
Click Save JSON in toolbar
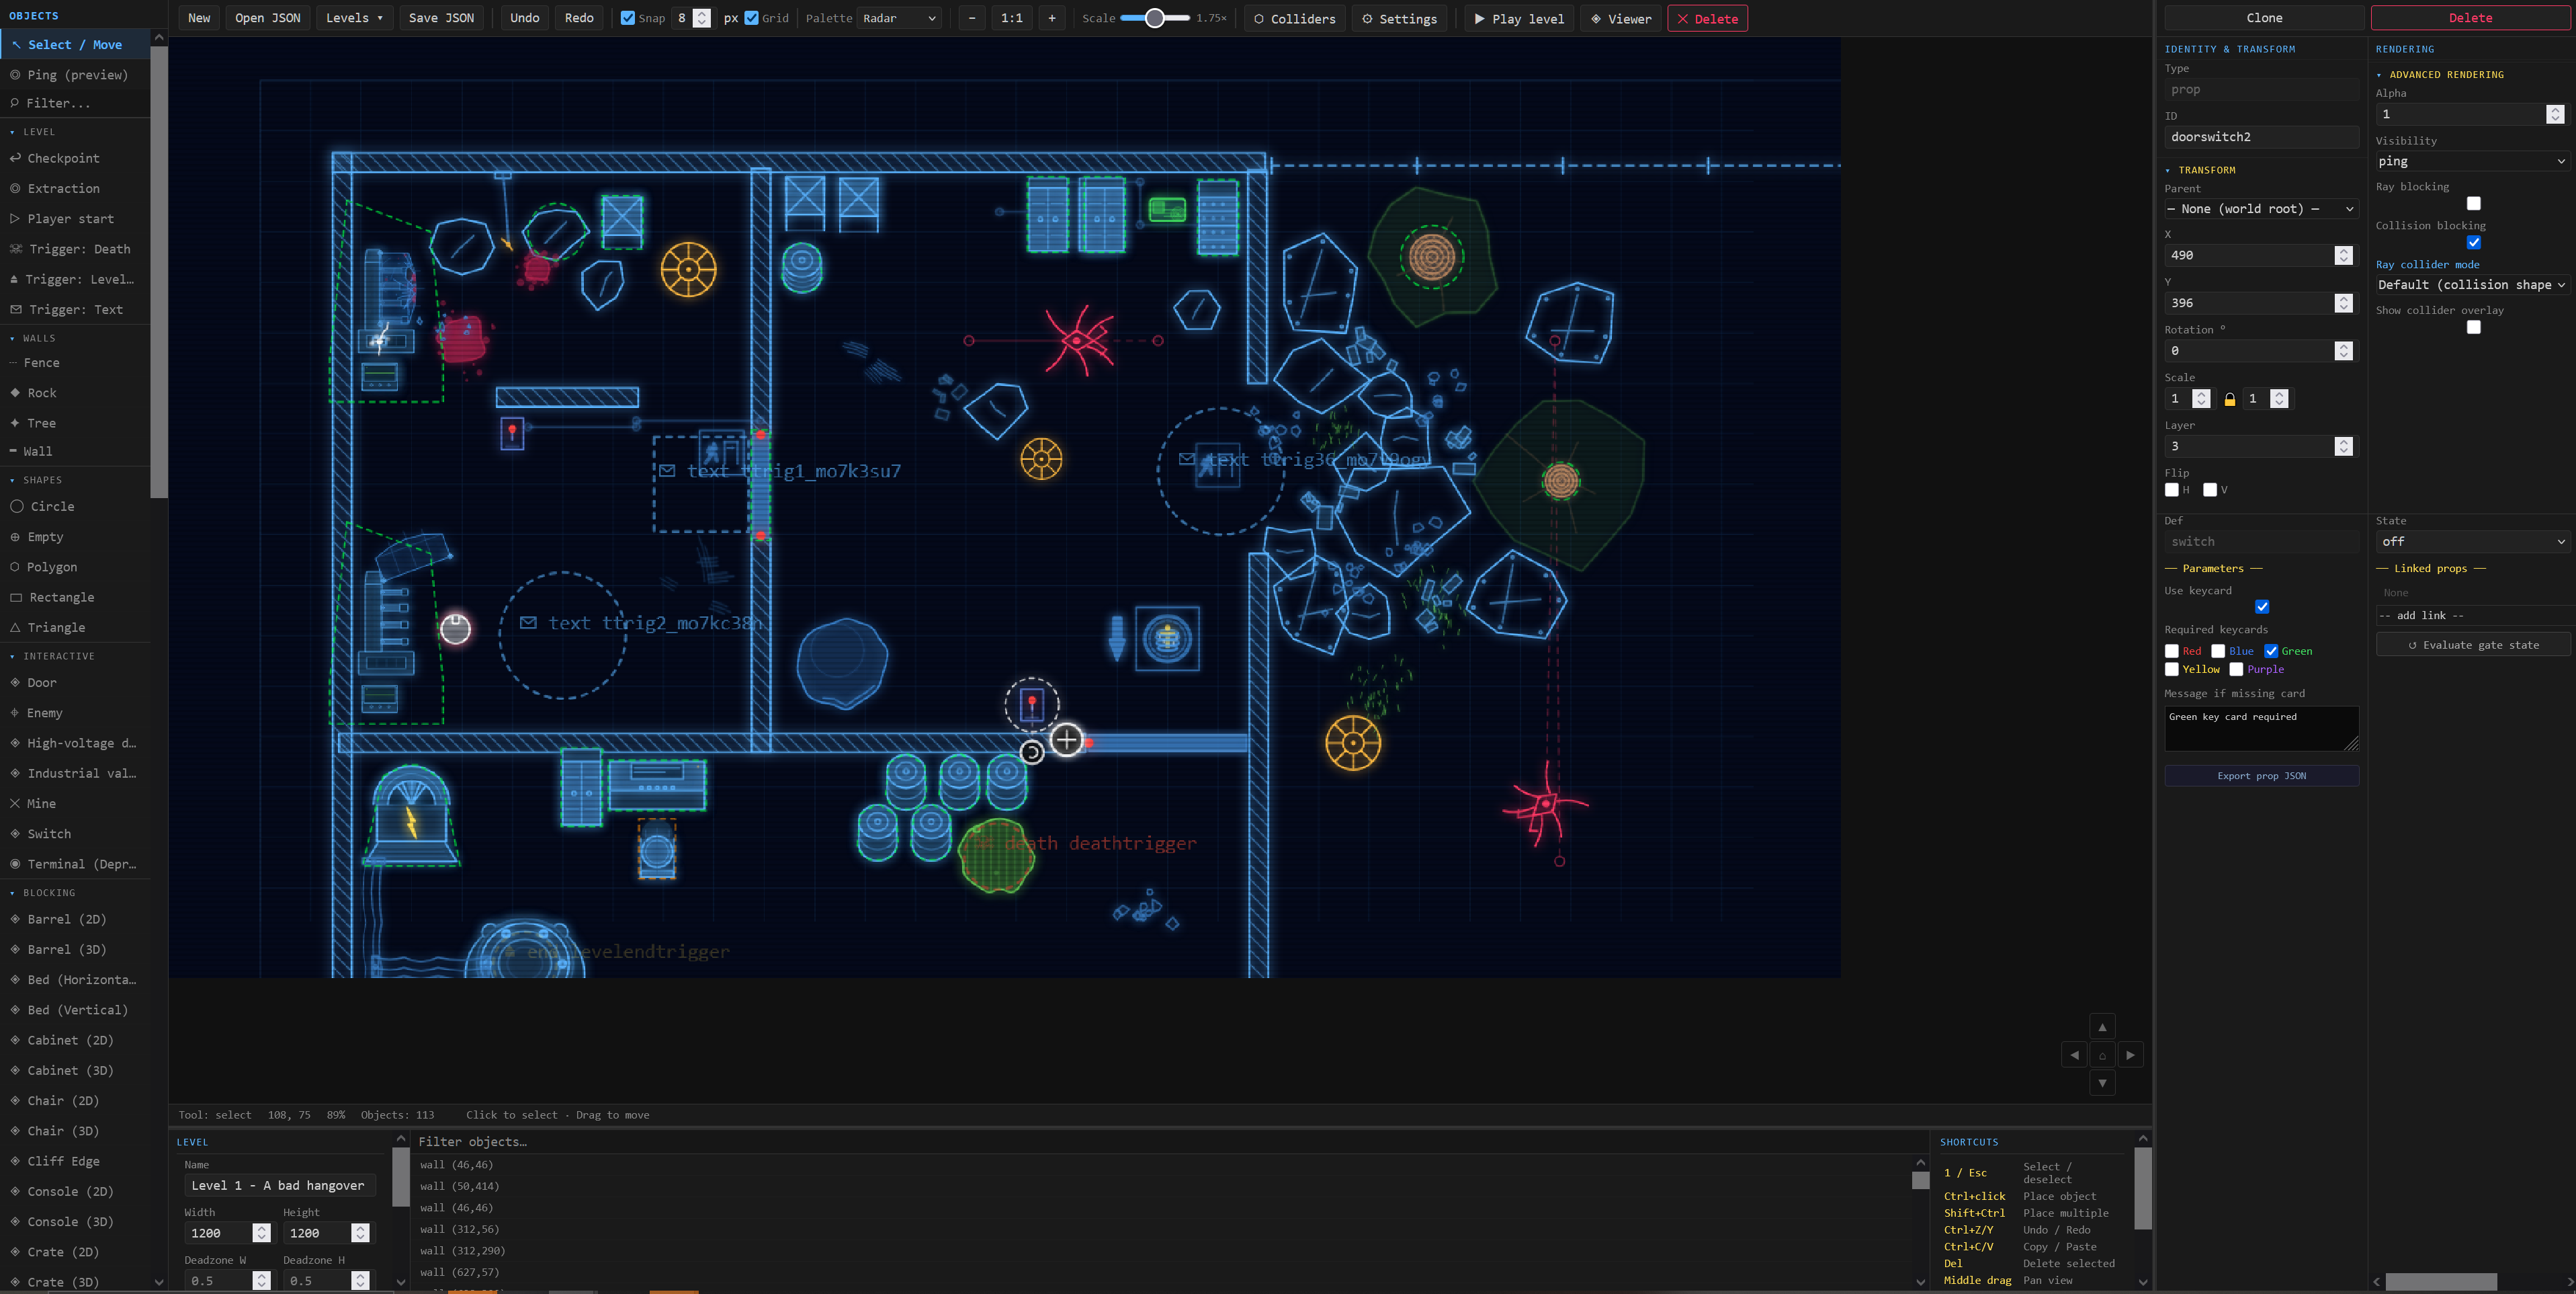click(441, 18)
